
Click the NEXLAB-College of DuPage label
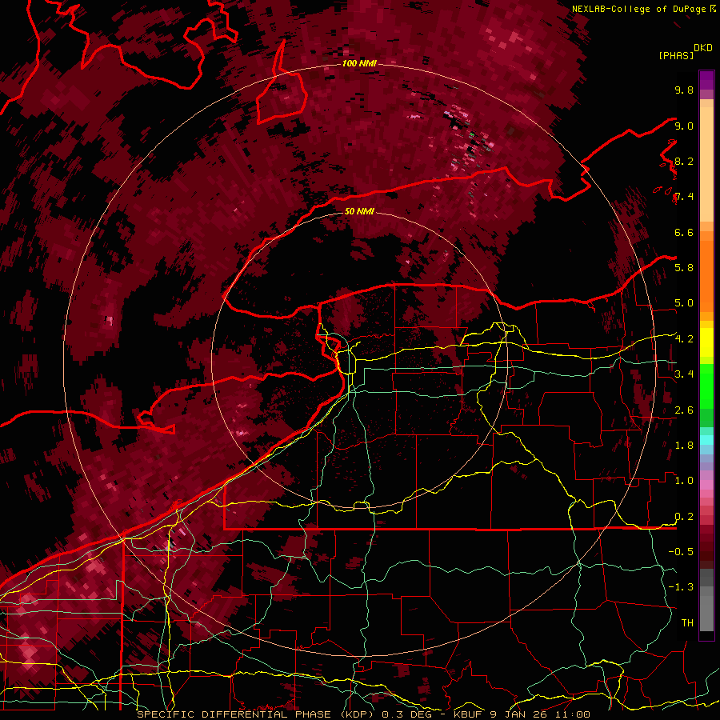coord(638,9)
